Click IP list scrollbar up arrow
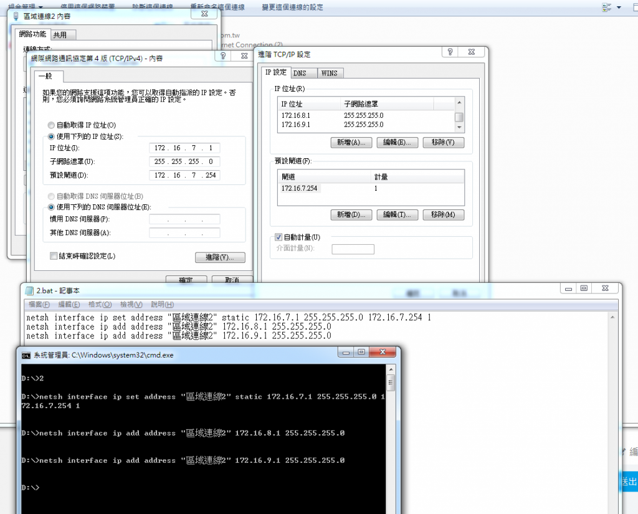Screen dimensions: 638x514 459,103
